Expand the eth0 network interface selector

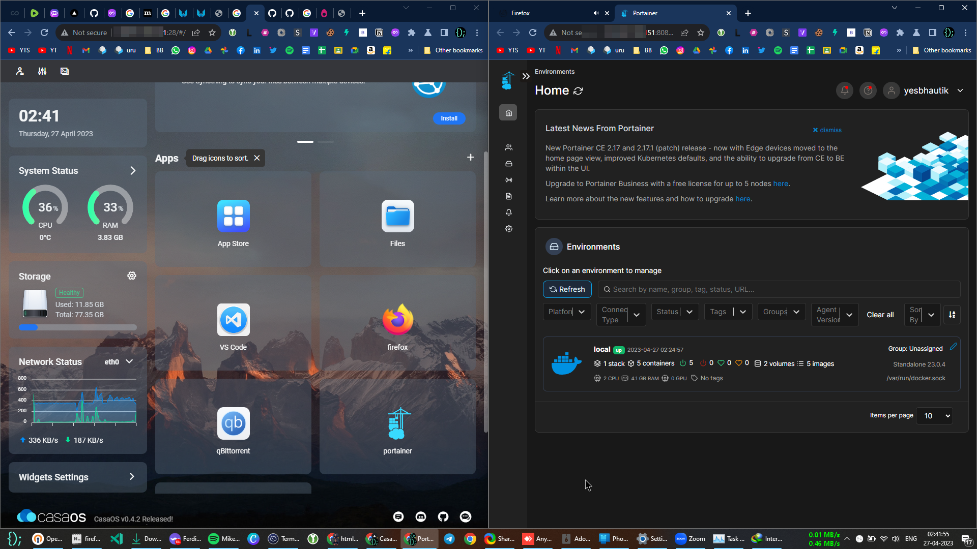pyautogui.click(x=119, y=361)
